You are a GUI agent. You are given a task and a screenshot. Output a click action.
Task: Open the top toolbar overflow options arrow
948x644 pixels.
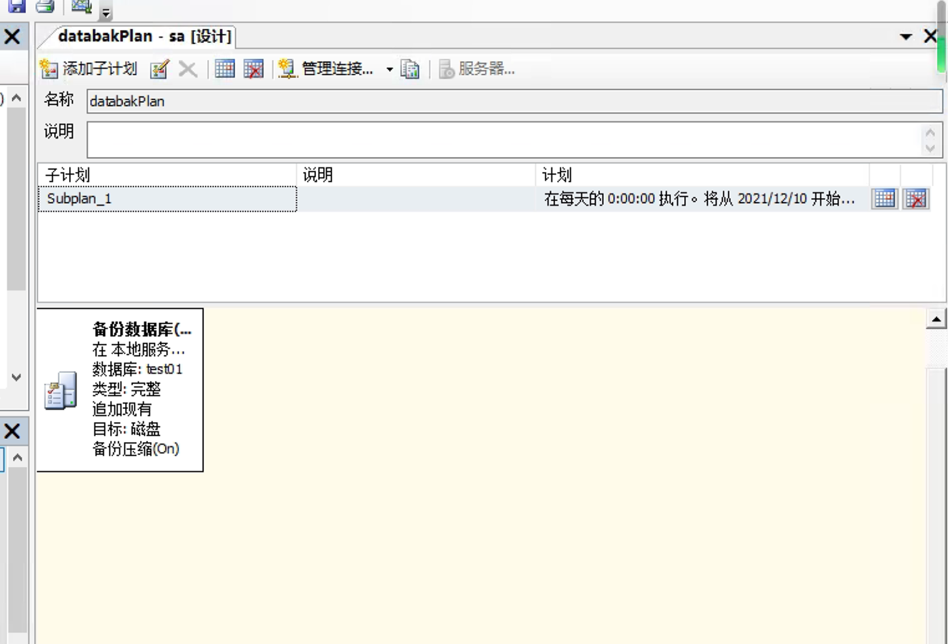point(106,11)
